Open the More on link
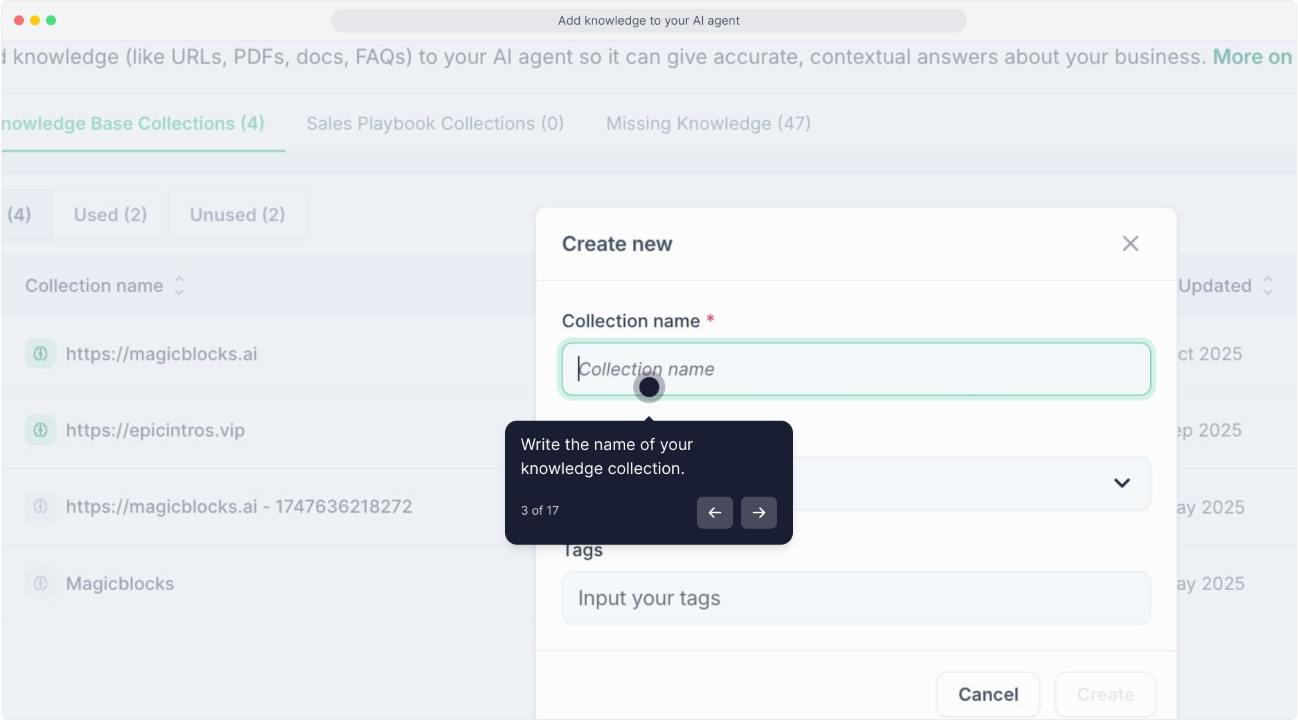The image size is (1298, 720). click(1251, 57)
